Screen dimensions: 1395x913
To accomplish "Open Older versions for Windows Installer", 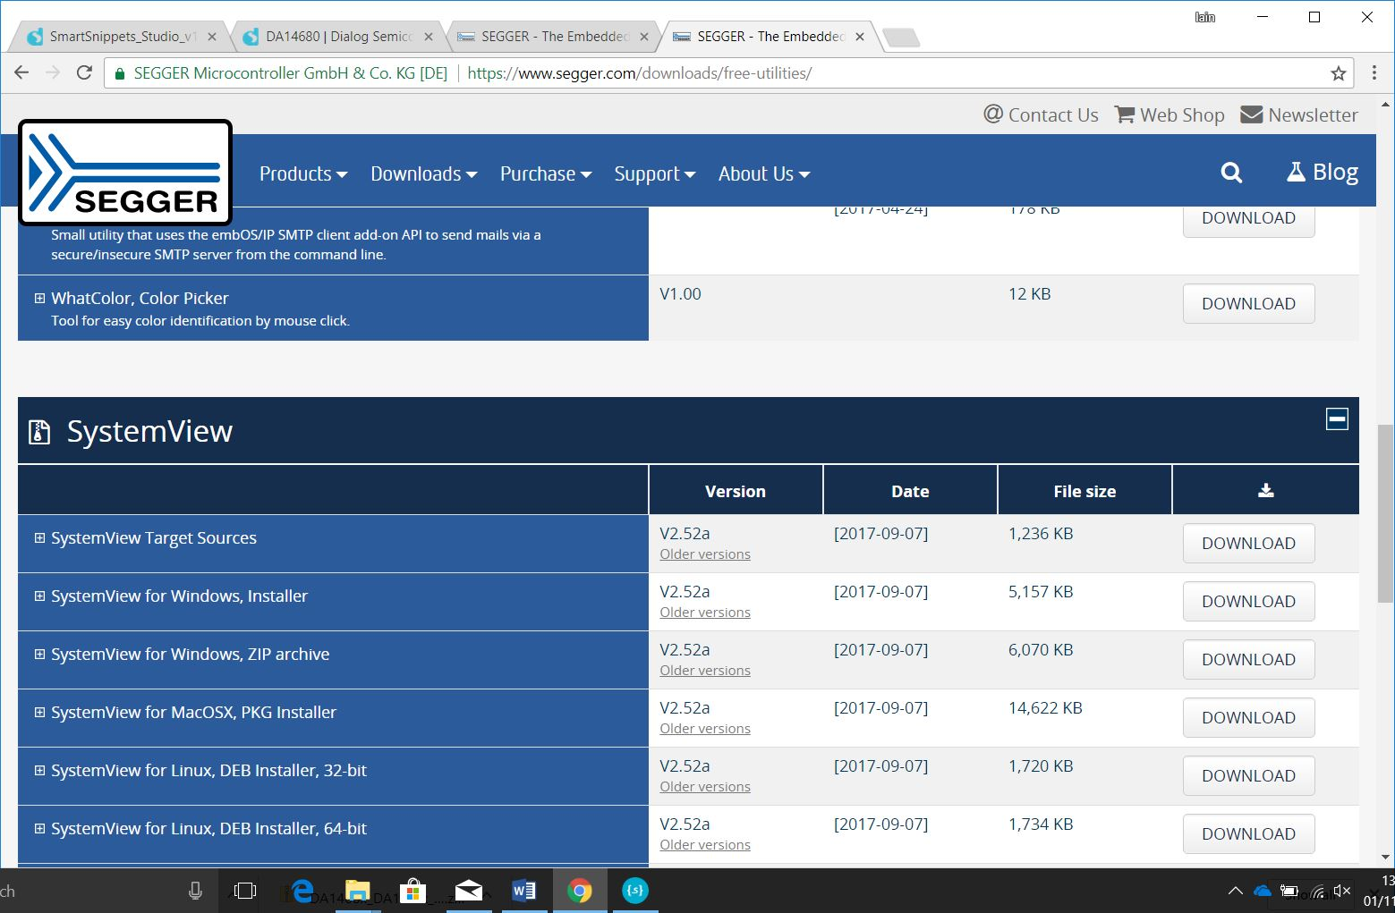I will click(705, 613).
